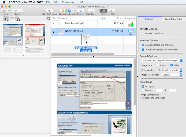This screenshot has height=137, width=186.
Task: Turn on Format for iOS
Action: [111, 11]
